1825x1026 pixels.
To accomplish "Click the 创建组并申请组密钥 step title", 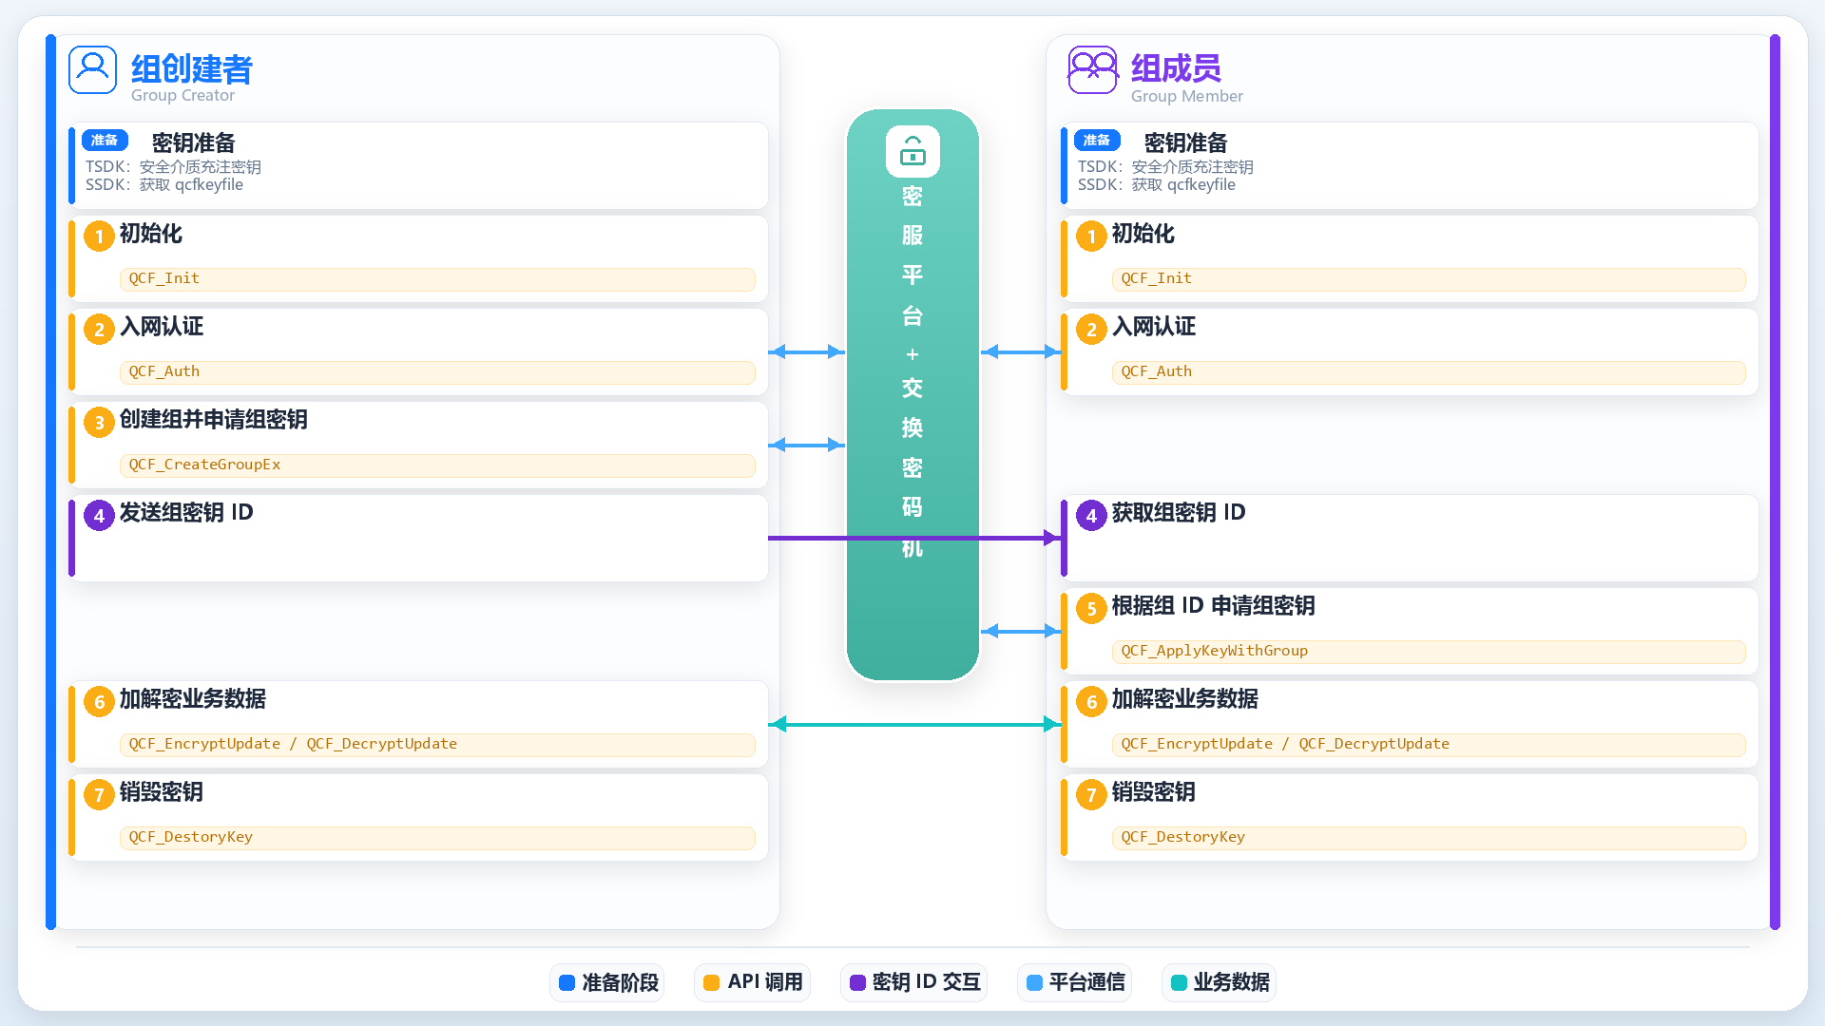I will point(214,420).
